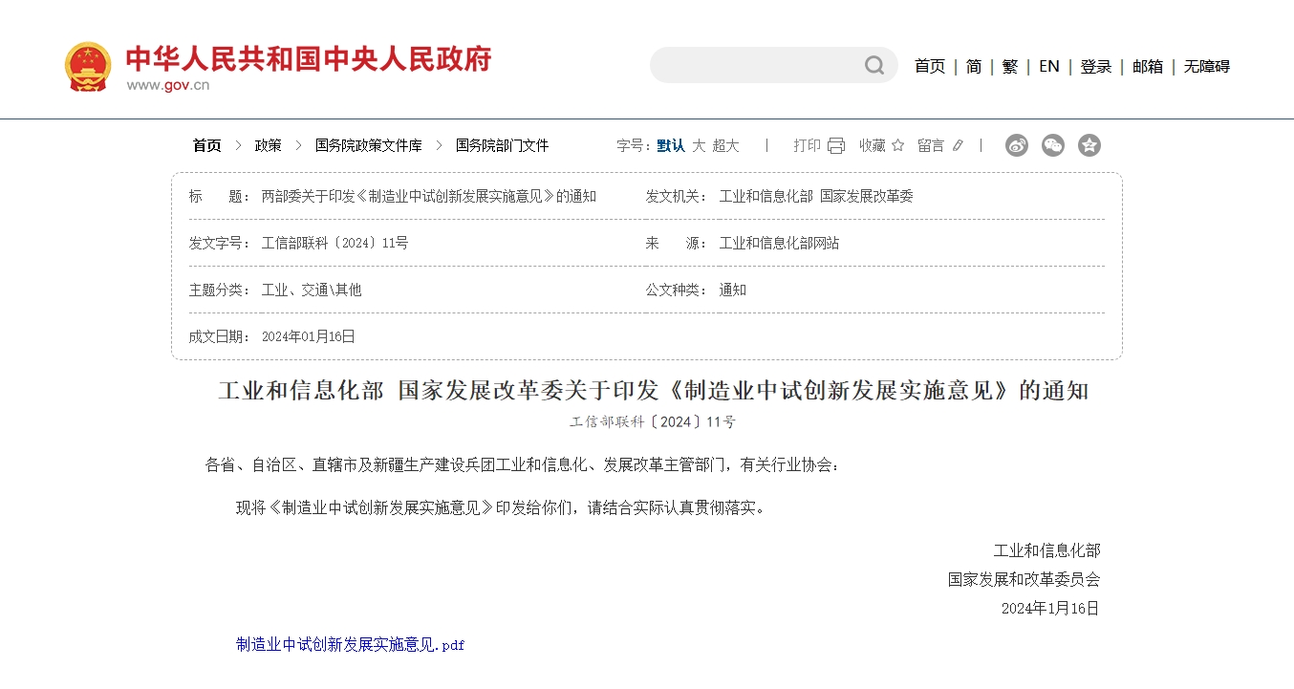Screen dimensions: 1294x689
Task: Click the rightmost circular star share icon
Action: 1089,144
